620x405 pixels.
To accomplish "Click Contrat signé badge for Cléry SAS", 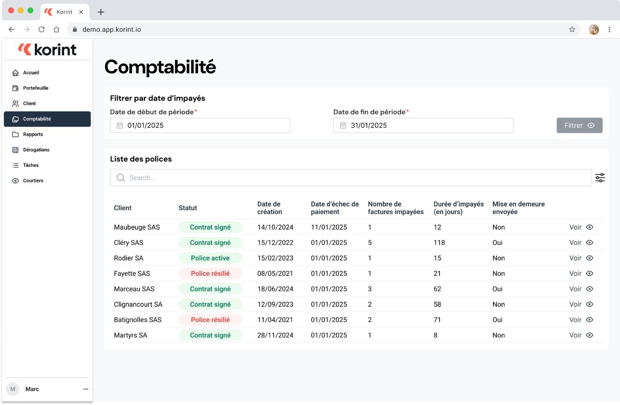I will [x=210, y=243].
